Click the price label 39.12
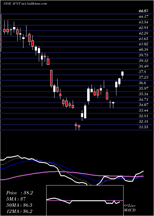The image size is (154, 216). (144, 61)
